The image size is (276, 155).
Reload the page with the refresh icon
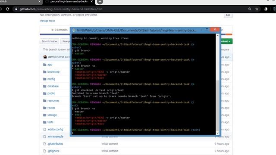pos(8,9)
